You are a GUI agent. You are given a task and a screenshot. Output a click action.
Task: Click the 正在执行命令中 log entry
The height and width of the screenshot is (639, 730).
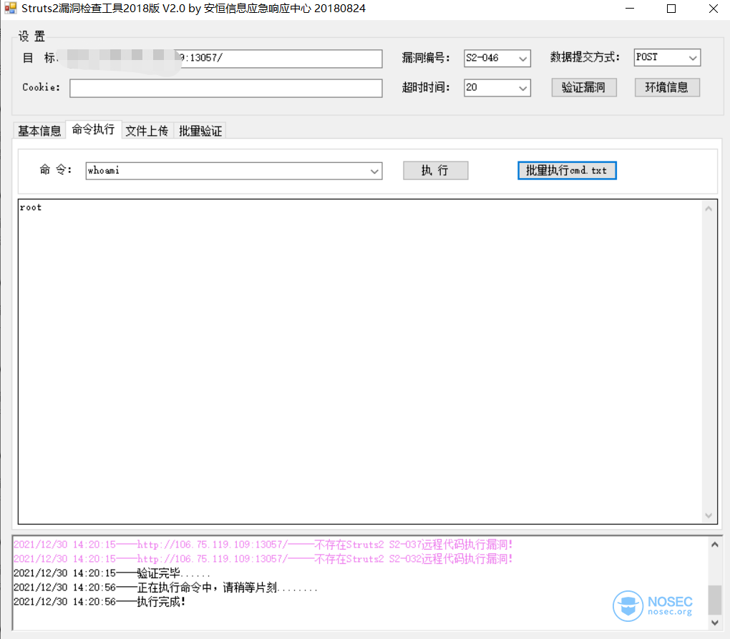166,588
